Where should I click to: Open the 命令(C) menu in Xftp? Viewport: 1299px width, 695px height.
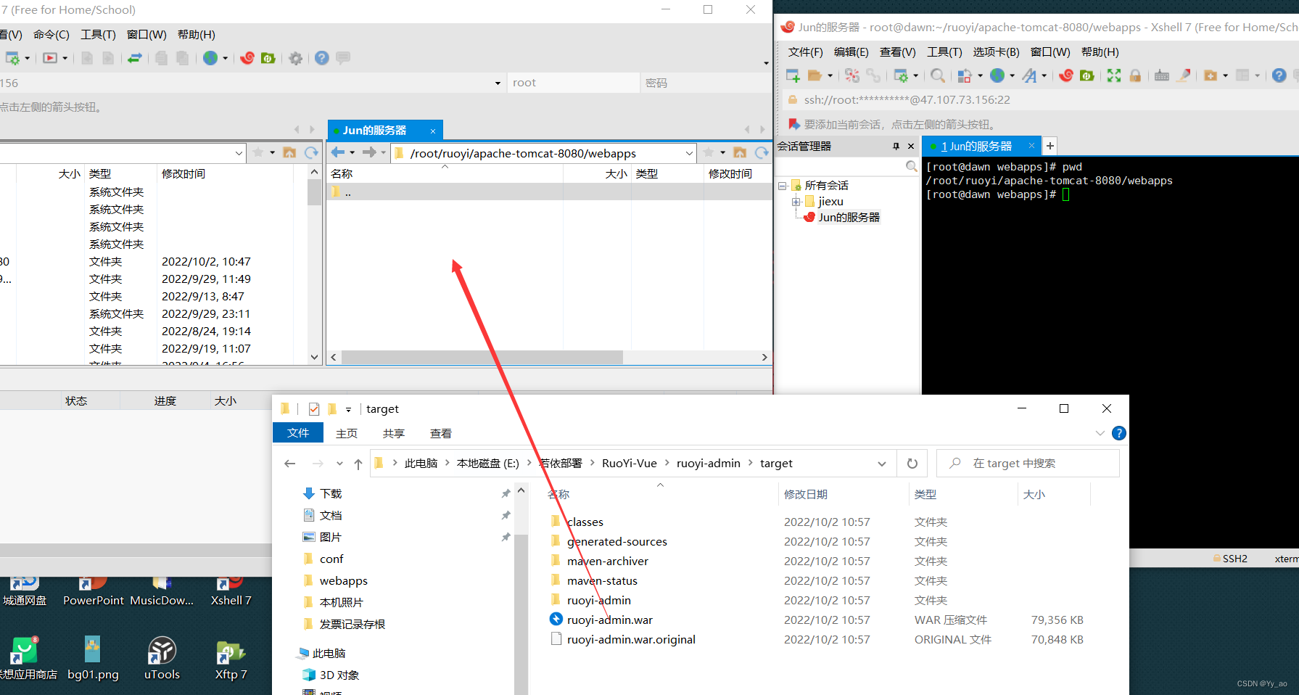(x=51, y=34)
